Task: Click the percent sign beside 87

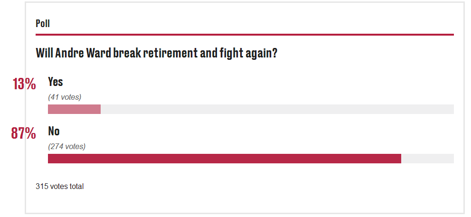Action: [x=30, y=133]
